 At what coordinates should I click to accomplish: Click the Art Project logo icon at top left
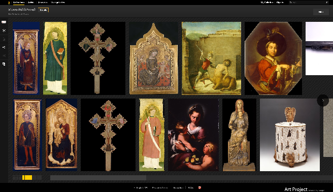9,3
